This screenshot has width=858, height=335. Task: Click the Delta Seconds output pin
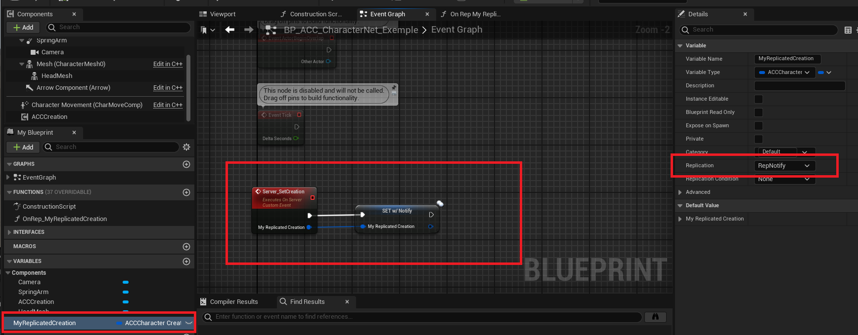pos(296,138)
